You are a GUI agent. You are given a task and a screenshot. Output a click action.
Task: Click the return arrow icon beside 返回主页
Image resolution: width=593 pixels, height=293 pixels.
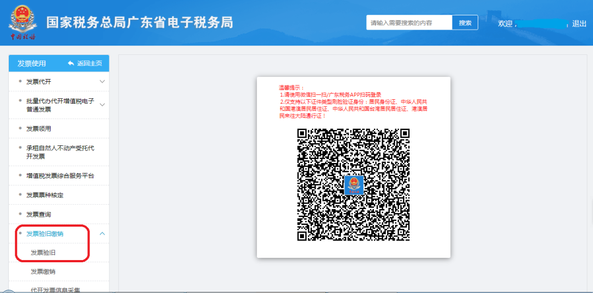(x=71, y=63)
